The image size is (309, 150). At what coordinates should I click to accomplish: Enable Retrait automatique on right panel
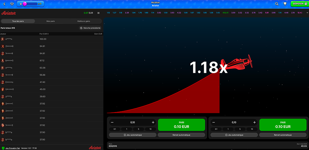[283, 135]
